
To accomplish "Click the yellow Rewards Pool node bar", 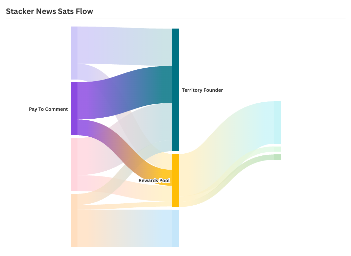I will pos(176,181).
